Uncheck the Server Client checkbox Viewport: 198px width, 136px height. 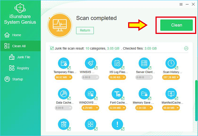[x=149, y=68]
